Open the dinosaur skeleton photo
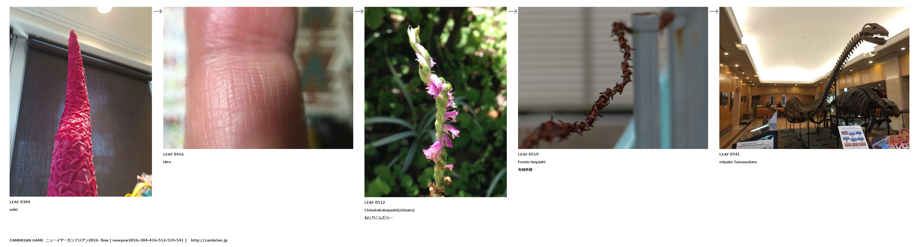 pos(814,78)
